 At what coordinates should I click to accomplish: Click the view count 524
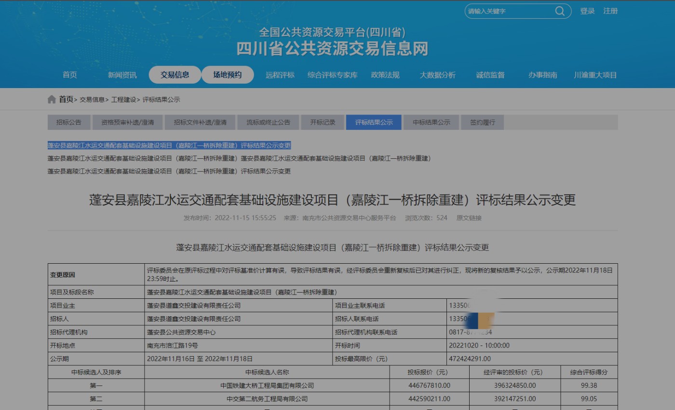[x=442, y=218]
